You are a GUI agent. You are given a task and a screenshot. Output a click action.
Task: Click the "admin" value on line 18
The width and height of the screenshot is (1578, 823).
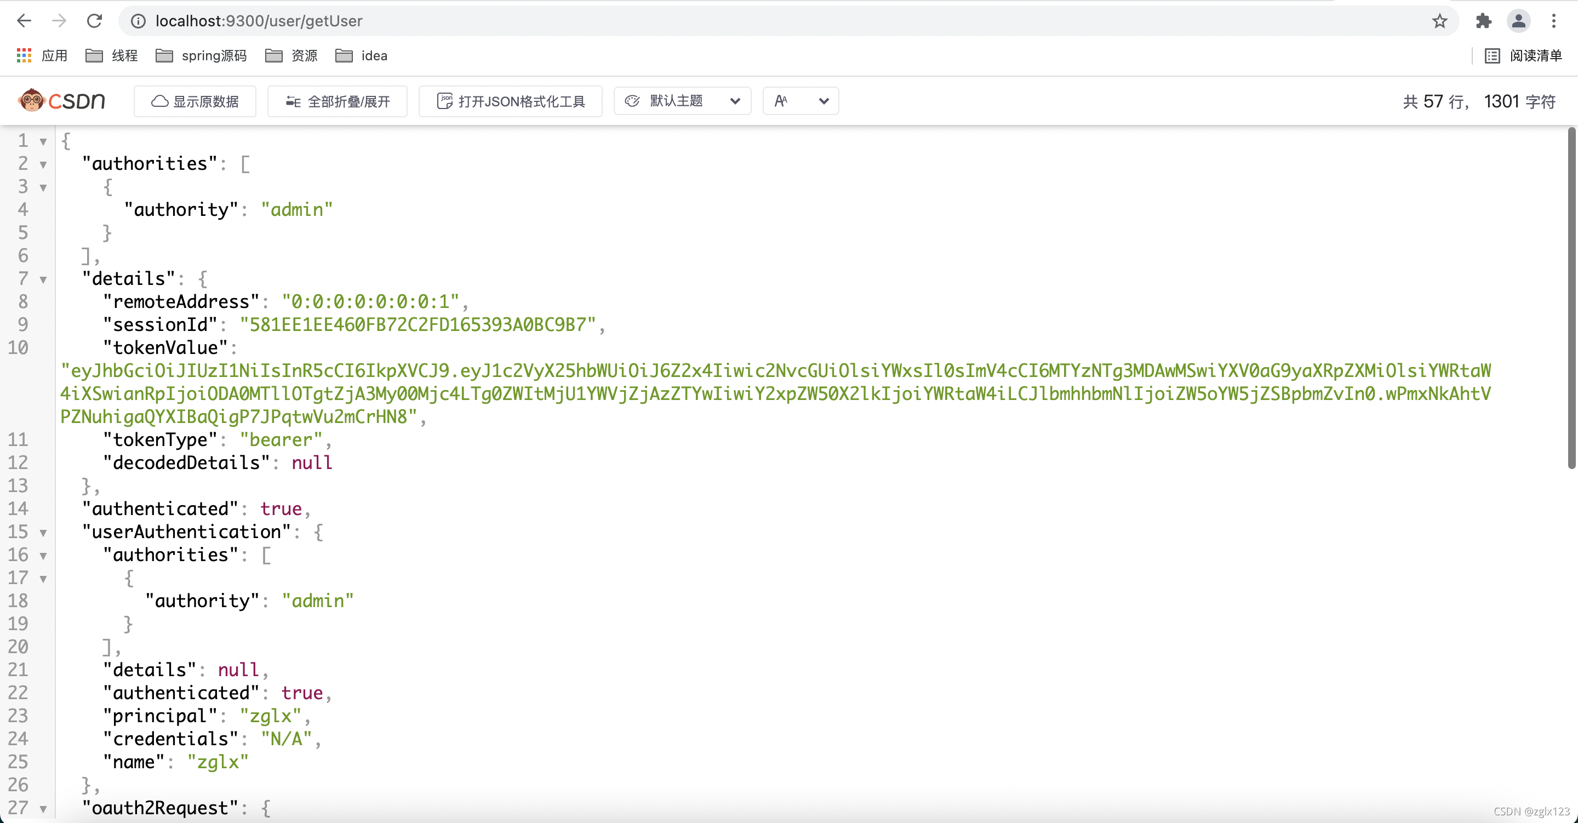317,601
